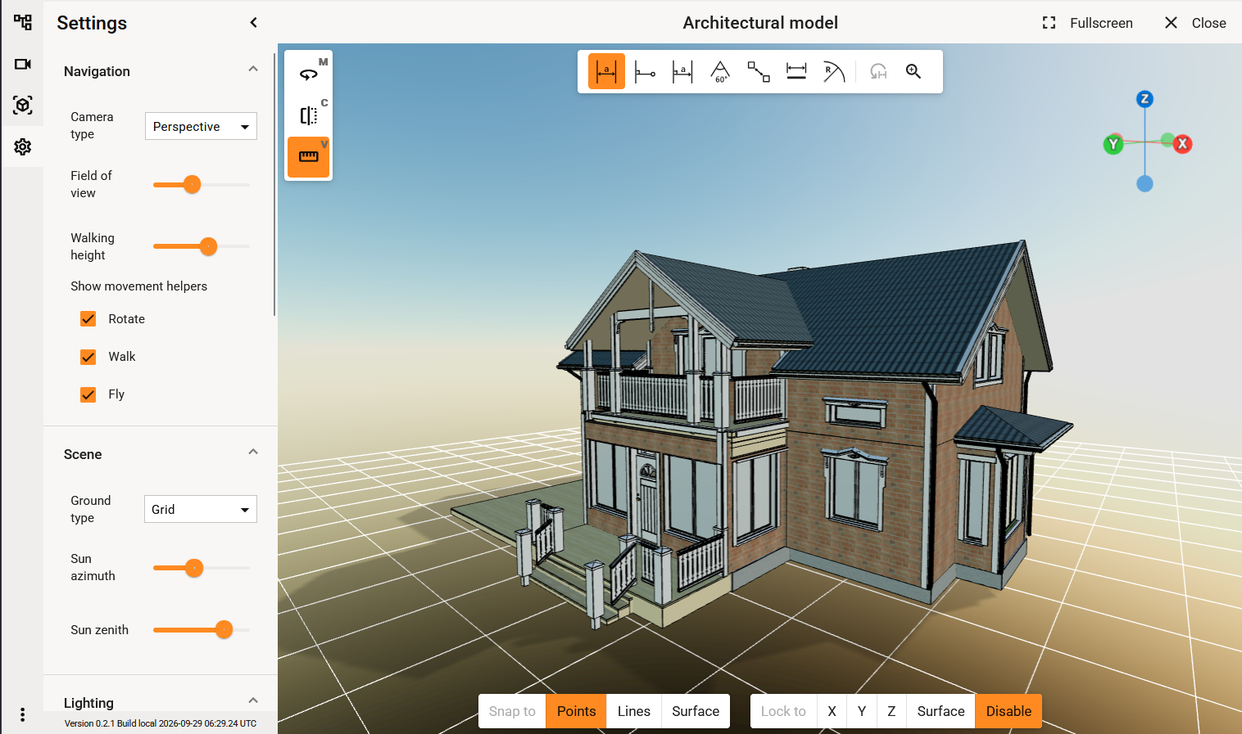Screen dimensions: 1242x734
Task: Select the ruler measurement mode tool
Action: [x=308, y=156]
